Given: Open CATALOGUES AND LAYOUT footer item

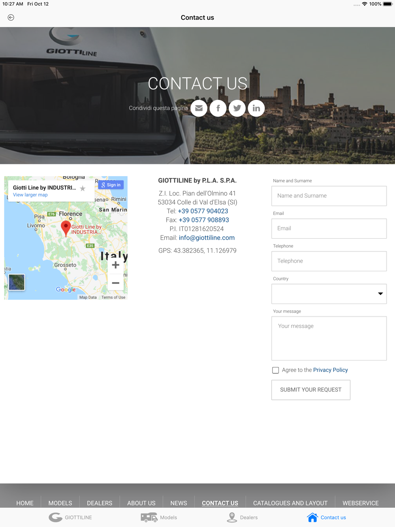Looking at the screenshot, I should (x=290, y=503).
